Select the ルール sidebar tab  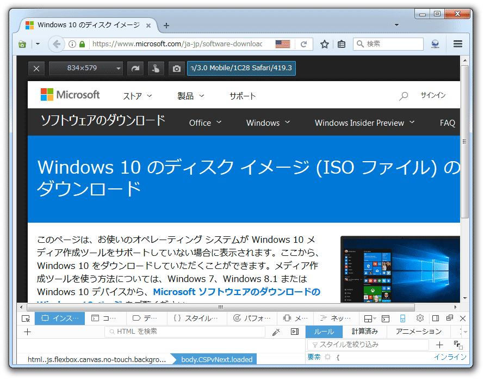click(x=324, y=332)
